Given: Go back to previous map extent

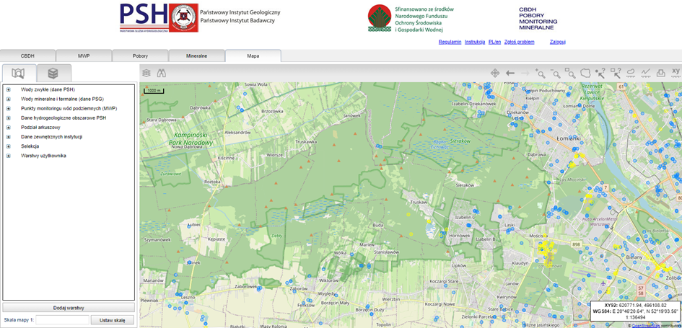Looking at the screenshot, I should 510,73.
